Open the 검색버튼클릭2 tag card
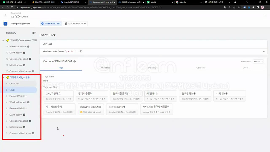Screen dimensions: 270x152 point(126,96)
